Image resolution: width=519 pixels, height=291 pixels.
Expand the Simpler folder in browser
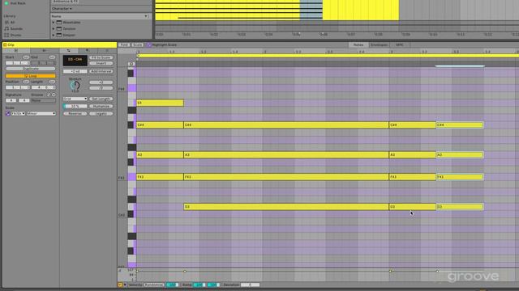[x=54, y=35]
